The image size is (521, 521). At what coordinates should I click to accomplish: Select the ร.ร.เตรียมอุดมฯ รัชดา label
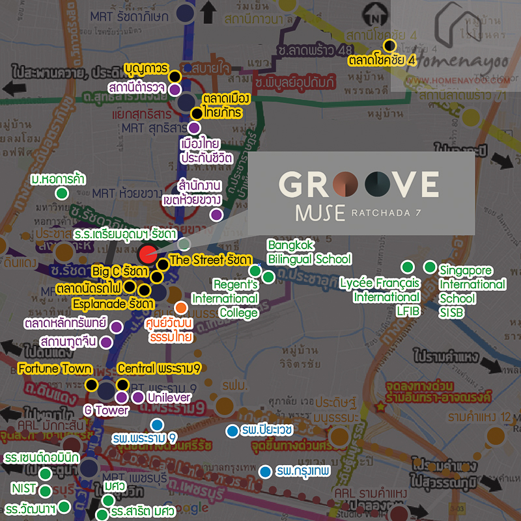tap(125, 234)
